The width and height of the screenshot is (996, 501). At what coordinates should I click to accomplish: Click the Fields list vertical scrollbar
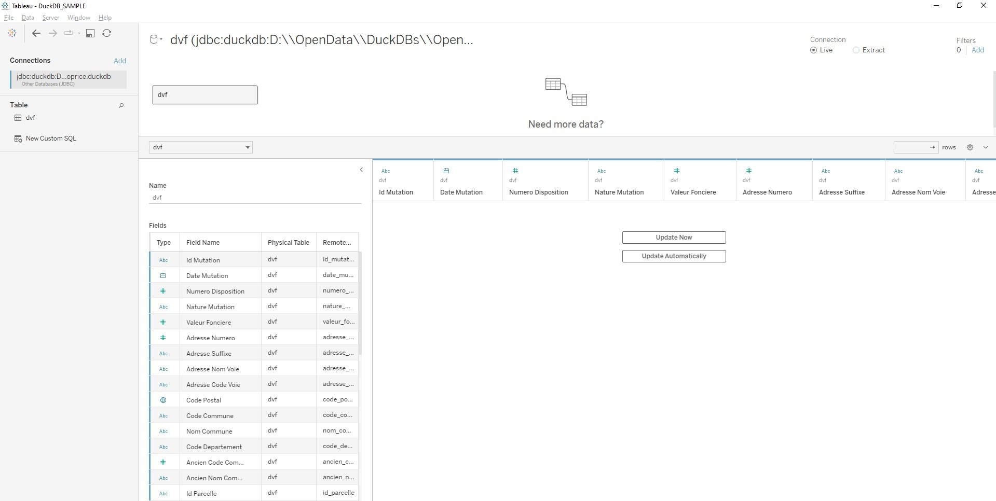click(x=360, y=303)
